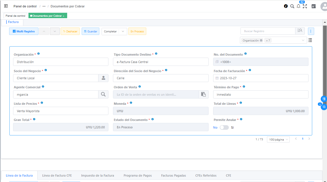This screenshot has width=327, height=182.
Task: Close the Documentos por Cobrar tab
Action: [63, 16]
